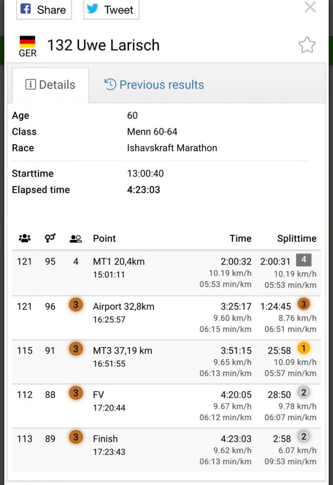Click the Facebook Share button

44,10
